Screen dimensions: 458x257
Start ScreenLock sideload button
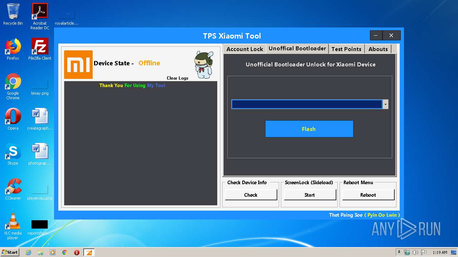[x=310, y=195]
